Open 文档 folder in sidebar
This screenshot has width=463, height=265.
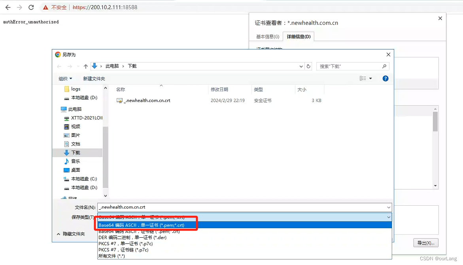pyautogui.click(x=72, y=144)
